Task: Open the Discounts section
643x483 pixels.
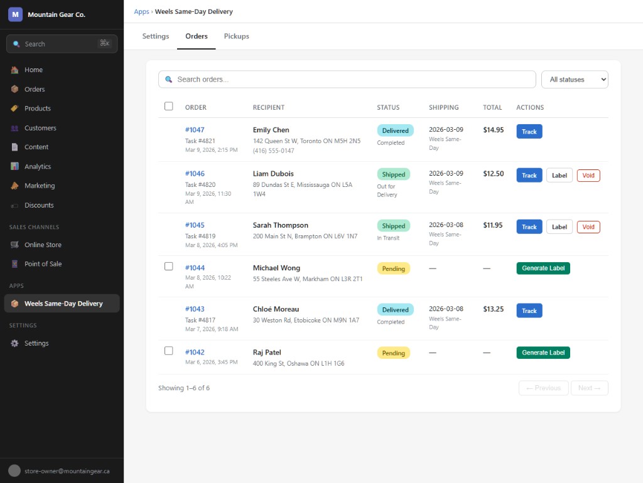Action: point(39,205)
